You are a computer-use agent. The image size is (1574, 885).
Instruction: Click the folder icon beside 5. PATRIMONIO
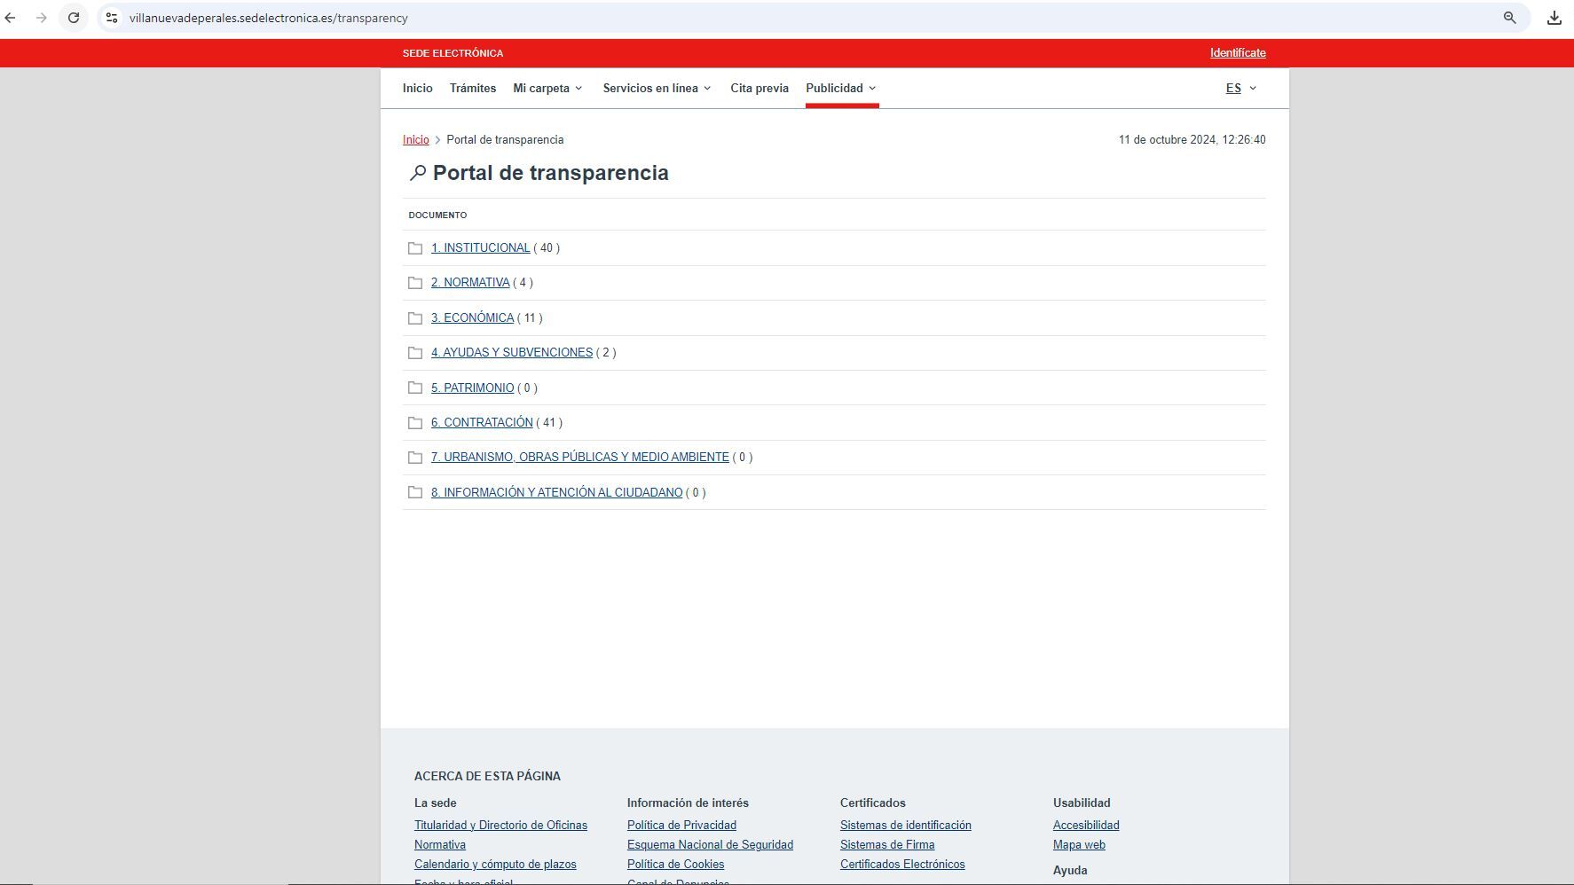[415, 388]
